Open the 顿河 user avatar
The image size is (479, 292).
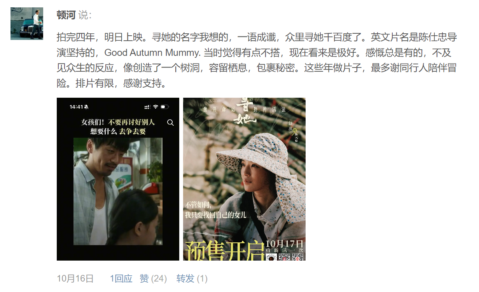pyautogui.click(x=27, y=24)
